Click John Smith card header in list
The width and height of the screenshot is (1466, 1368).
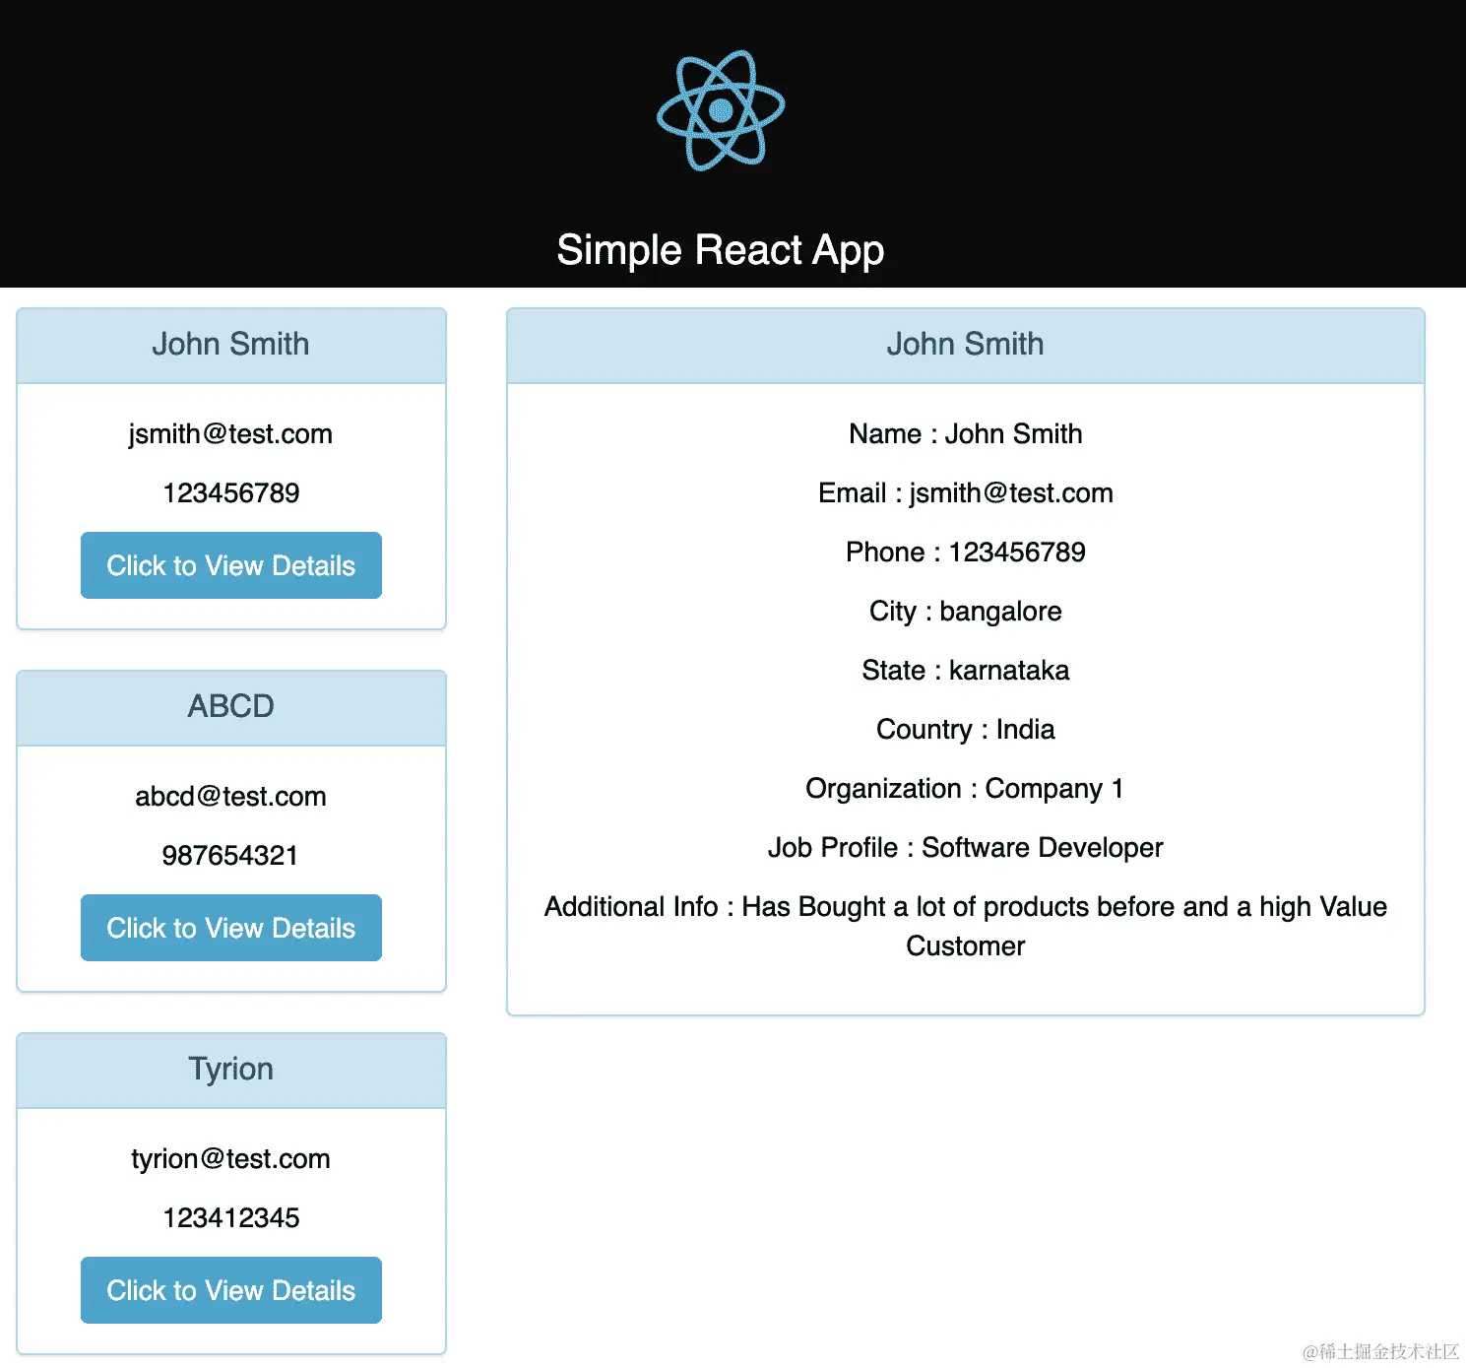[x=231, y=345]
